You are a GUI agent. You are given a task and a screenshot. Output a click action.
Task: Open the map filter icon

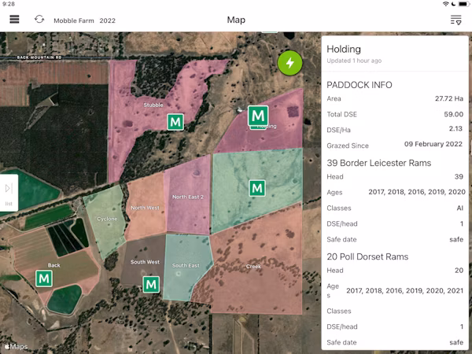455,20
